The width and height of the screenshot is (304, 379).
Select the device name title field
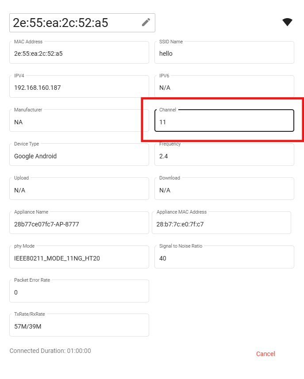tap(82, 23)
